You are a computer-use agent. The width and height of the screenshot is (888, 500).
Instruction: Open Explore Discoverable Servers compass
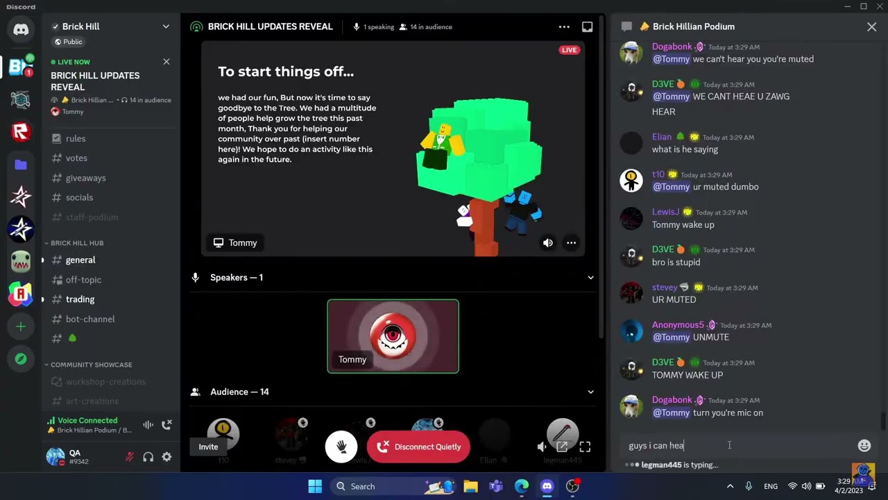pos(21,358)
